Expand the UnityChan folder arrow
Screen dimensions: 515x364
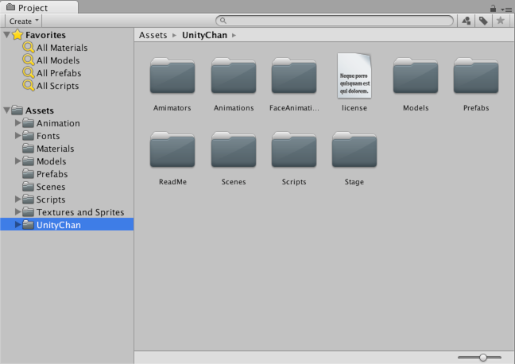18,224
